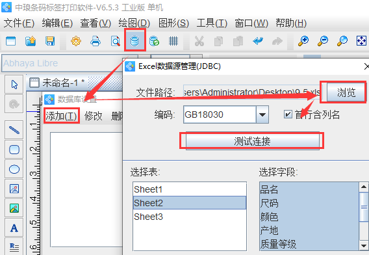Open document settings gear icon

tap(76, 41)
